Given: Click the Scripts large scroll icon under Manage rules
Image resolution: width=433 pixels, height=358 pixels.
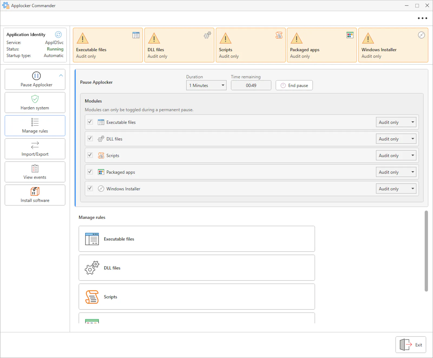Looking at the screenshot, I should click(x=92, y=297).
